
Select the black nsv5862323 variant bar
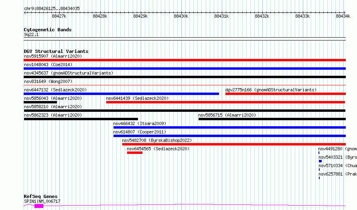tap(81, 119)
